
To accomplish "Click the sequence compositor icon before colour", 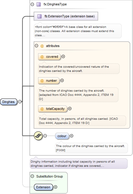I will click(38, 136).
